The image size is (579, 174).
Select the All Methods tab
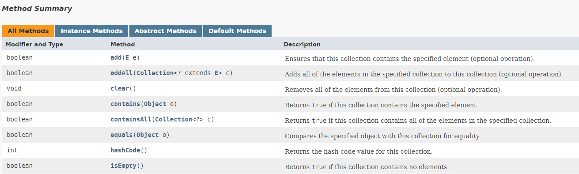point(28,31)
